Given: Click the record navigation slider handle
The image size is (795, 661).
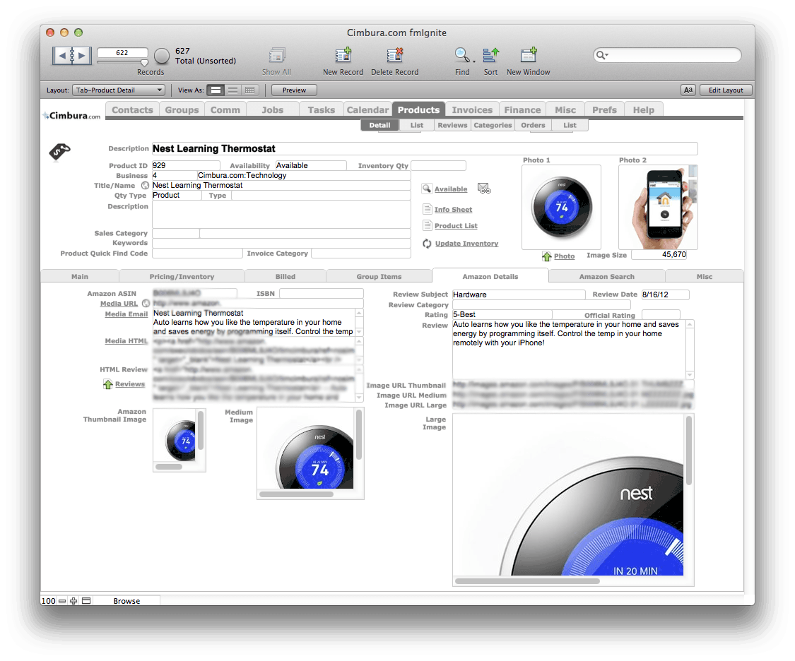Looking at the screenshot, I should point(144,63).
